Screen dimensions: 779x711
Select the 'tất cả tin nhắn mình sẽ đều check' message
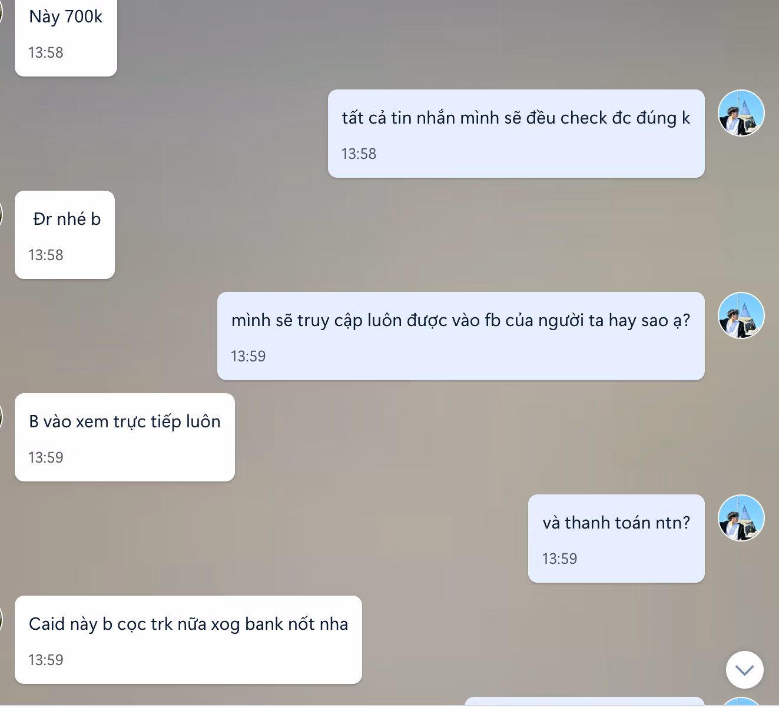(516, 134)
